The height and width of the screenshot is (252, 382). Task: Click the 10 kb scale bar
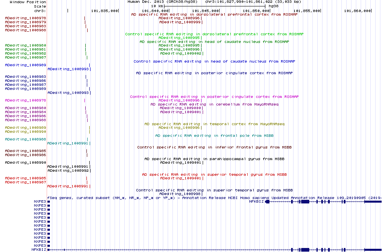point(215,6)
